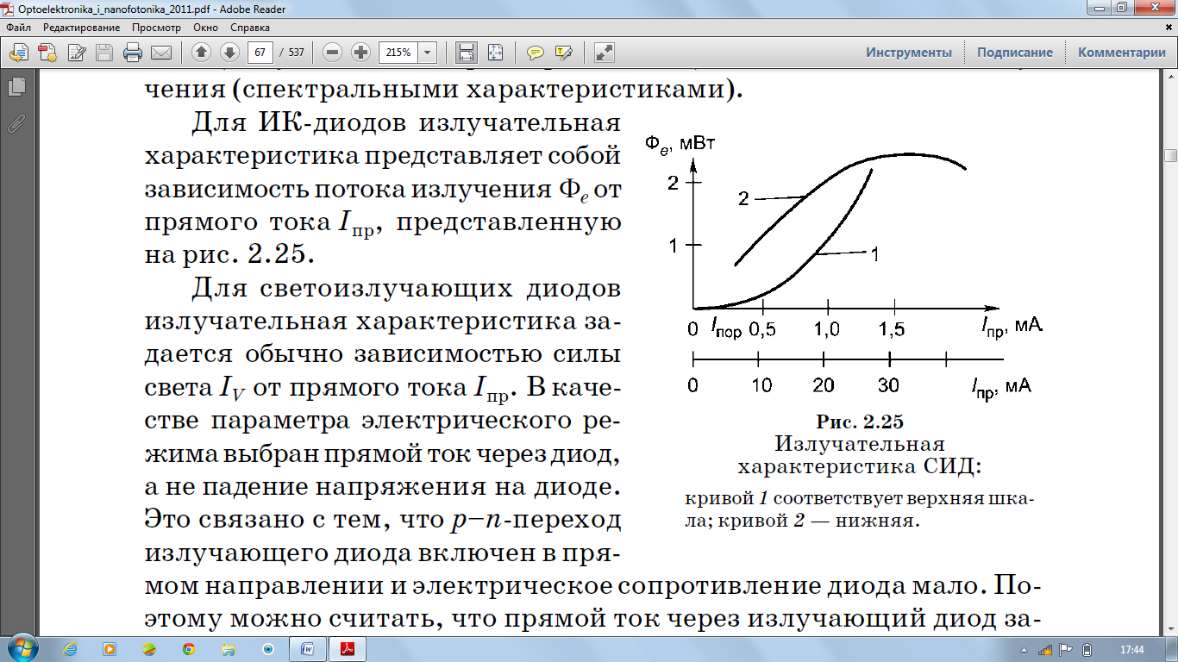Show hidden tray icons arrow
The image size is (1178, 662).
[x=1023, y=650]
